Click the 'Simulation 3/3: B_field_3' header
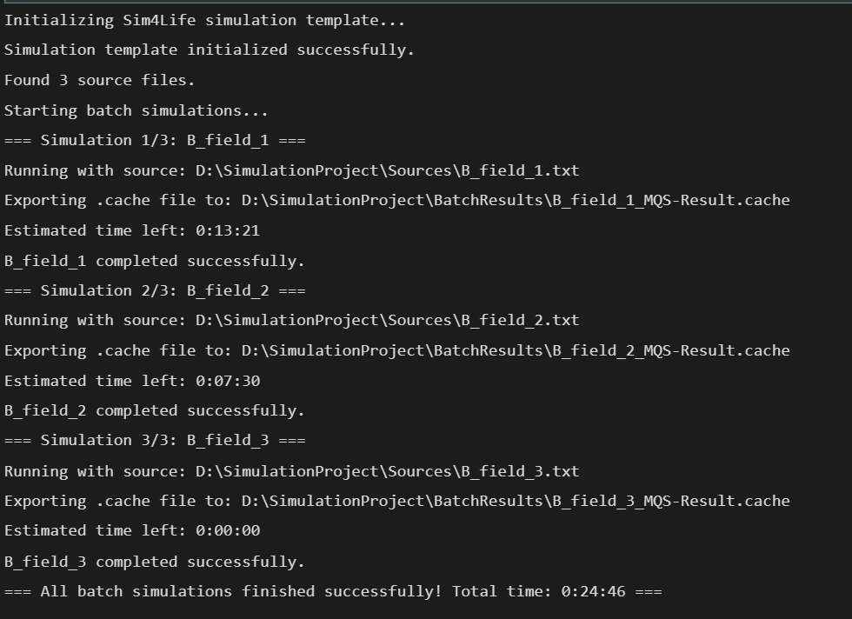Image resolution: width=852 pixels, height=619 pixels. pos(155,441)
